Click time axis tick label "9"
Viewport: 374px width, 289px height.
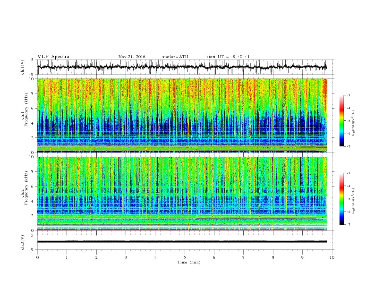click(302, 257)
